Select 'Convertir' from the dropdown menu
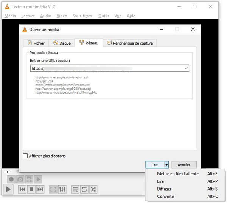The height and width of the screenshot is (203, 227). pyautogui.click(x=166, y=196)
